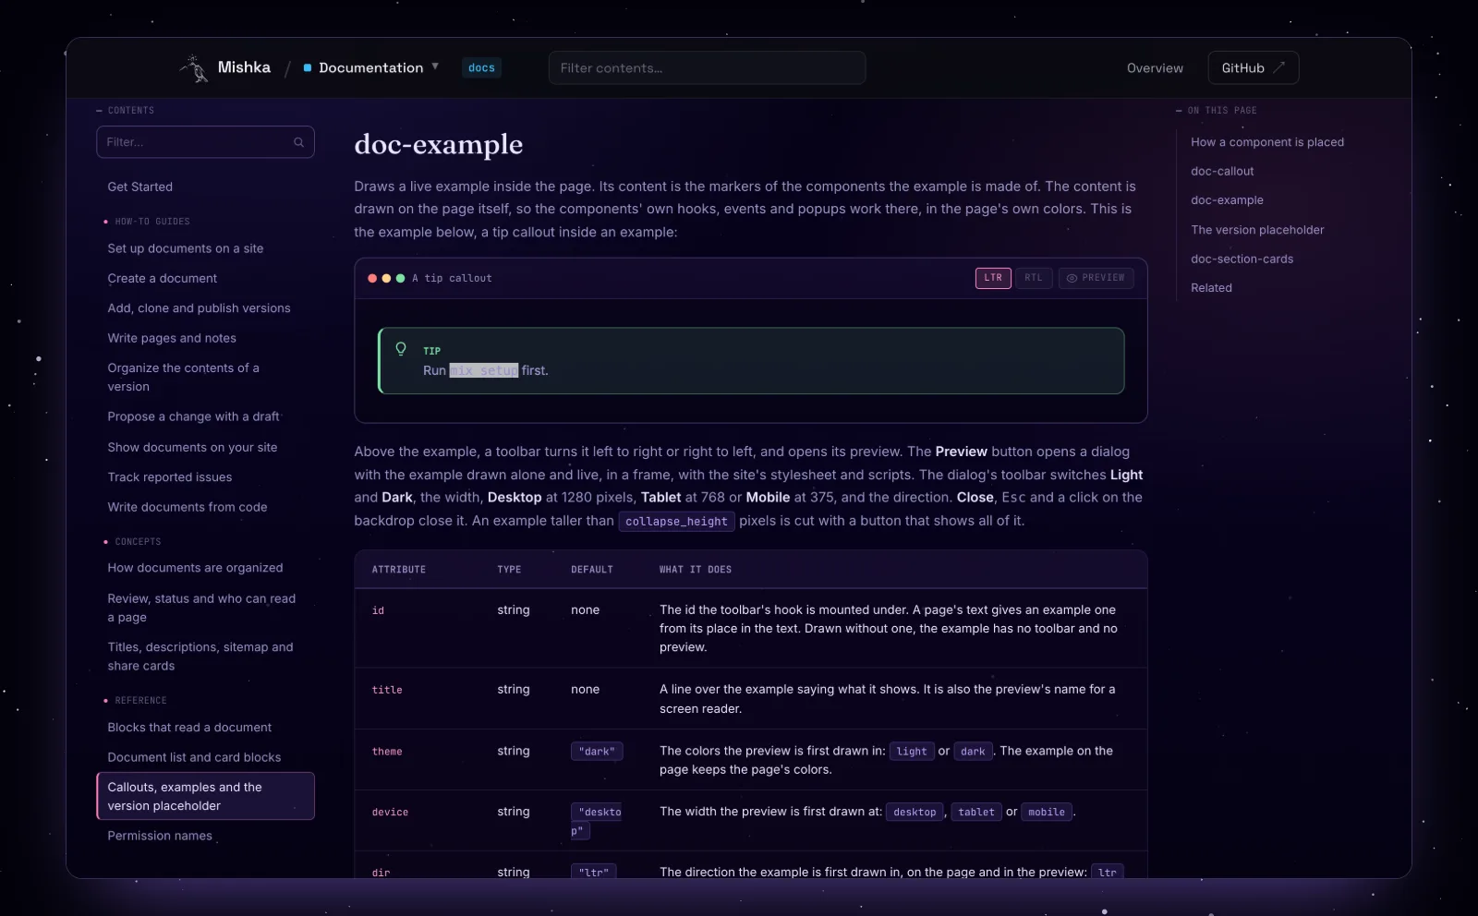Open Create a document guide
Screen dimensions: 1478x916
tap(163, 278)
